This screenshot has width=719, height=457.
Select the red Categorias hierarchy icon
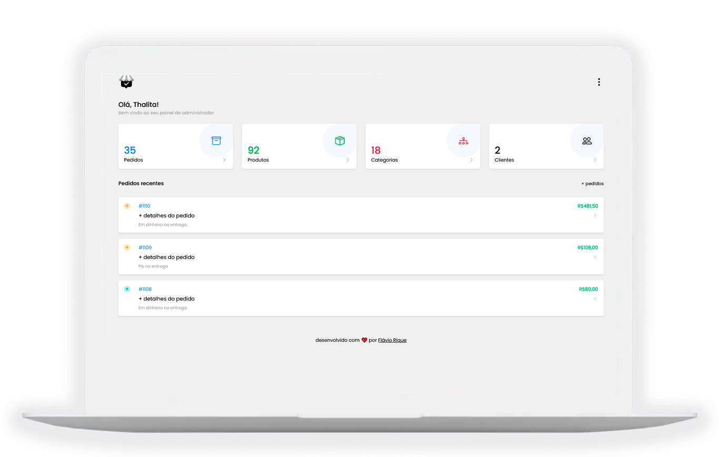(x=463, y=141)
